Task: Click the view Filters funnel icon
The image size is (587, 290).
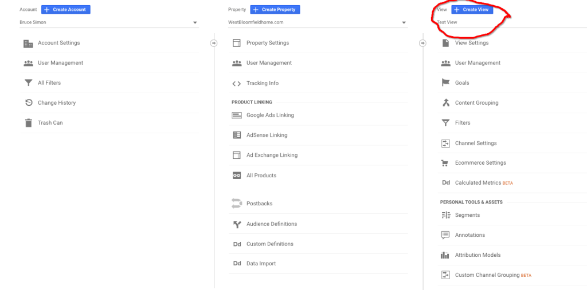Action: pos(445,123)
